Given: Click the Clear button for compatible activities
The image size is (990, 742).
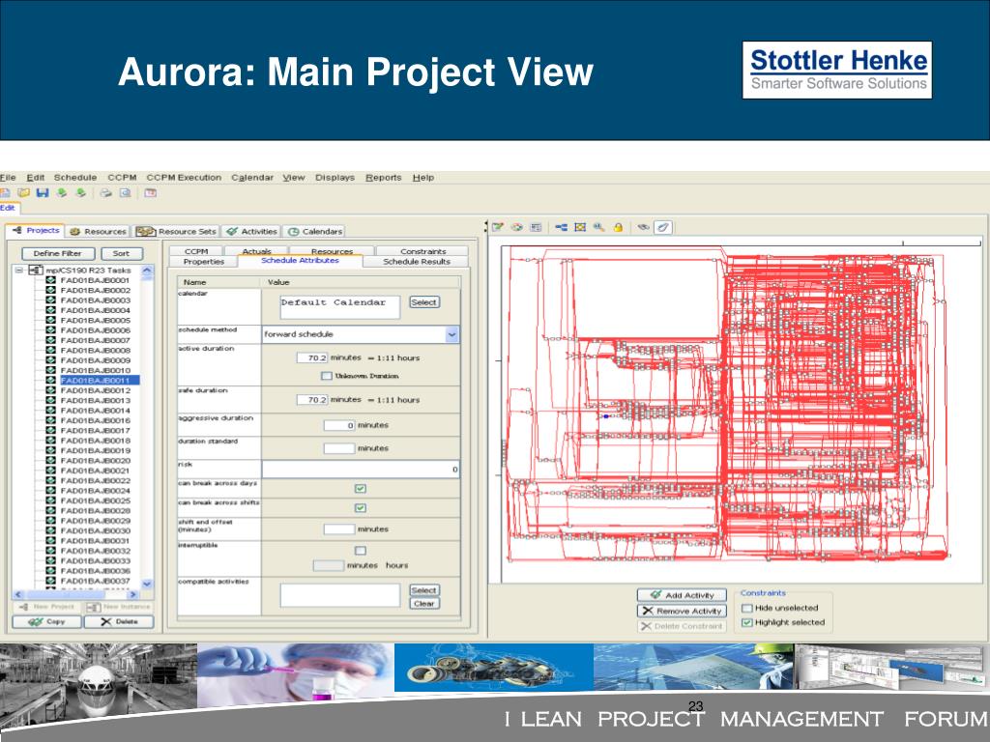Looking at the screenshot, I should click(x=423, y=604).
